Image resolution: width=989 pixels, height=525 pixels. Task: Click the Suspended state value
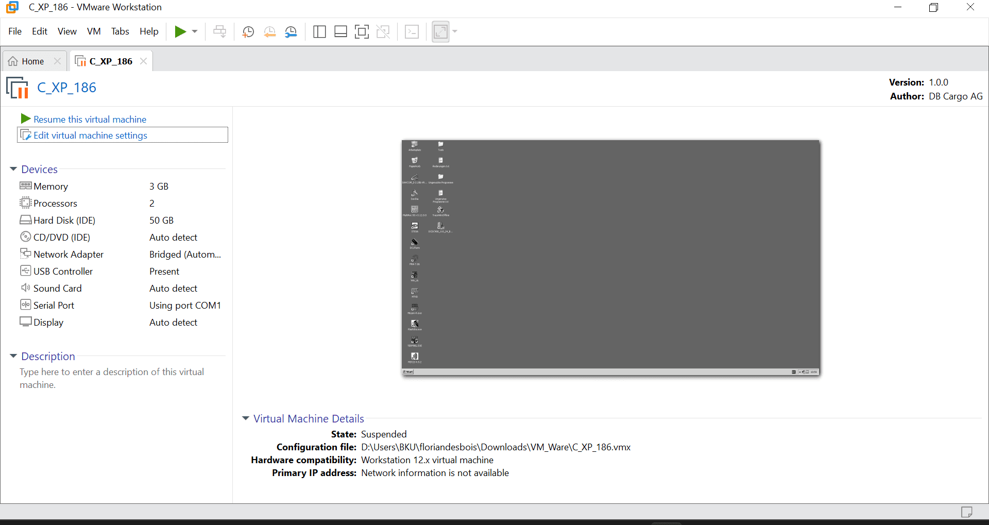[384, 434]
